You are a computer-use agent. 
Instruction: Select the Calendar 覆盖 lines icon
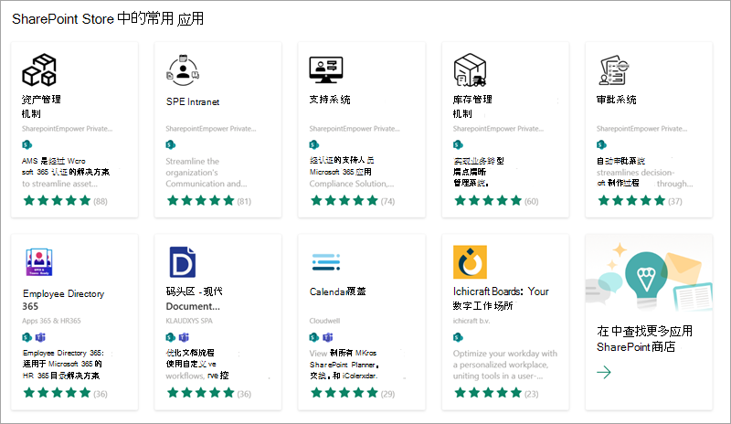pos(326,262)
